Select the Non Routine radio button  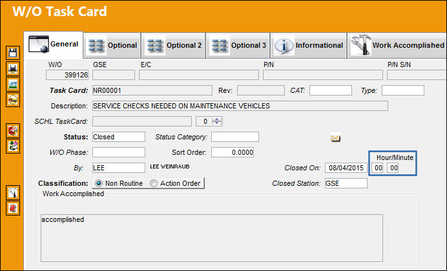[x=99, y=183]
